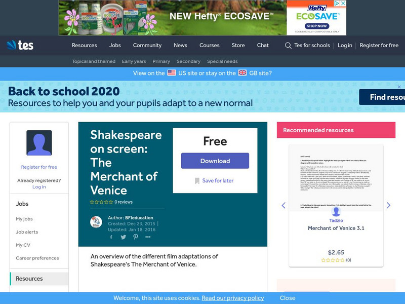
Task: Click Shop Now in Hefty ad
Action: (317, 26)
